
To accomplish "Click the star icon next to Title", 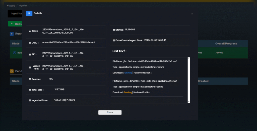I will [30, 31].
